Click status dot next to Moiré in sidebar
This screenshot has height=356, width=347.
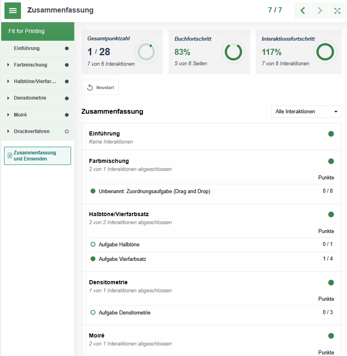[67, 115]
